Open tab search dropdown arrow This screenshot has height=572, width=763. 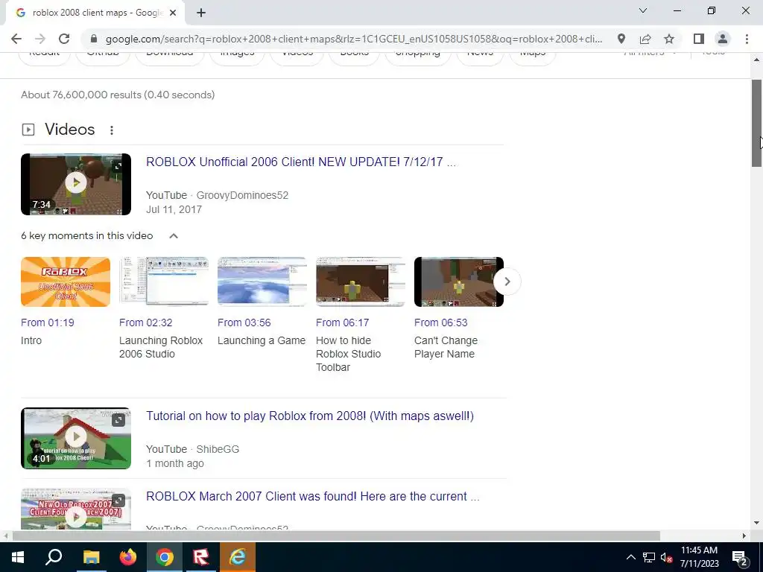[x=643, y=10]
